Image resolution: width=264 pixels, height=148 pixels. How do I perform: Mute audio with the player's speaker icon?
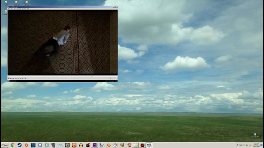pyautogui.click(x=110, y=79)
